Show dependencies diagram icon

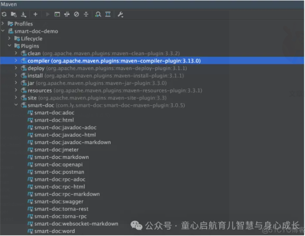(x=98, y=14)
